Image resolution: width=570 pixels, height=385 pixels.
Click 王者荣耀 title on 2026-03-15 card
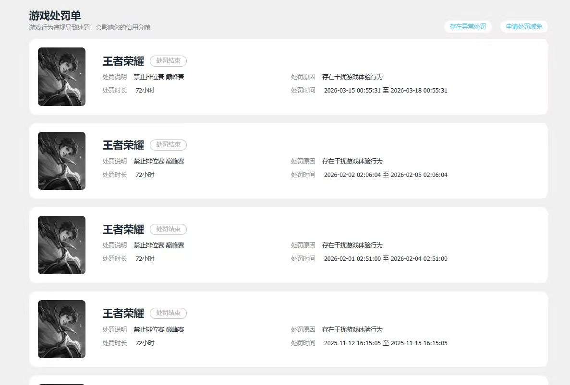click(x=123, y=61)
